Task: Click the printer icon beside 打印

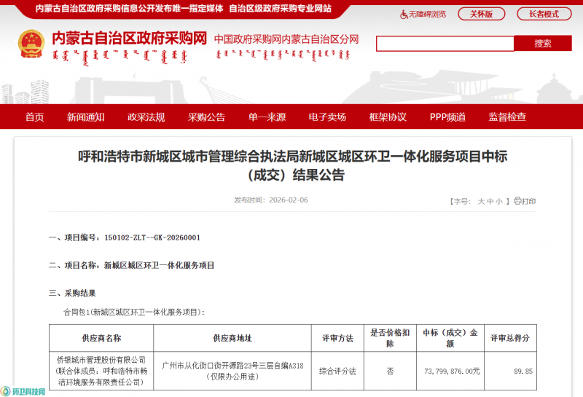Action: [517, 201]
